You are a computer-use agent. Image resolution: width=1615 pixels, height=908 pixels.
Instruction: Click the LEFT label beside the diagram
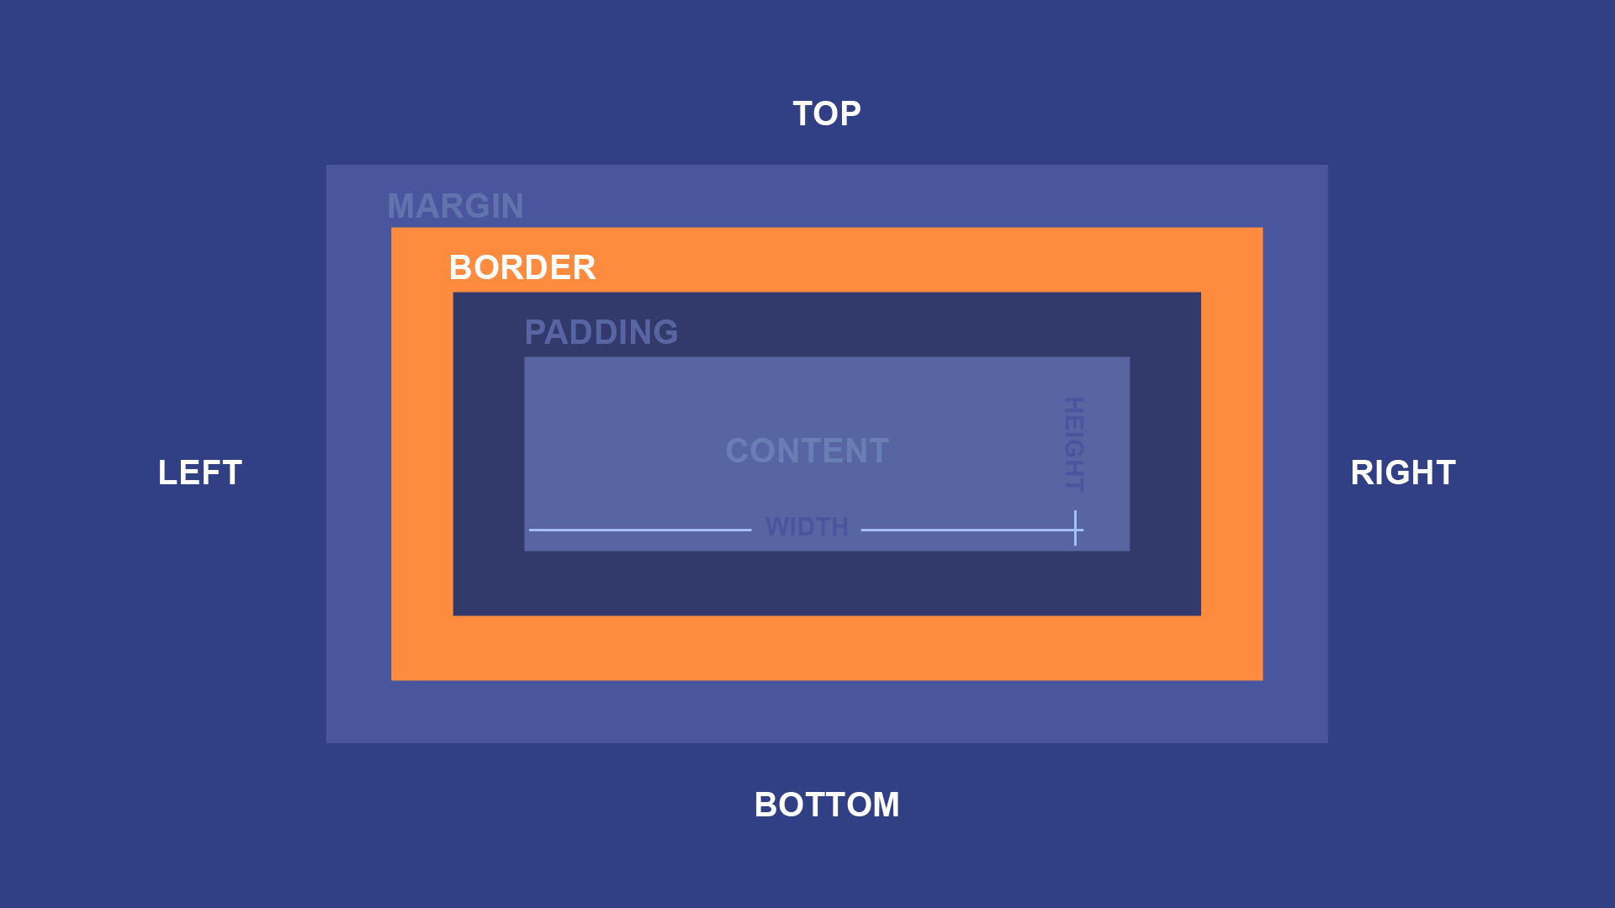(199, 471)
